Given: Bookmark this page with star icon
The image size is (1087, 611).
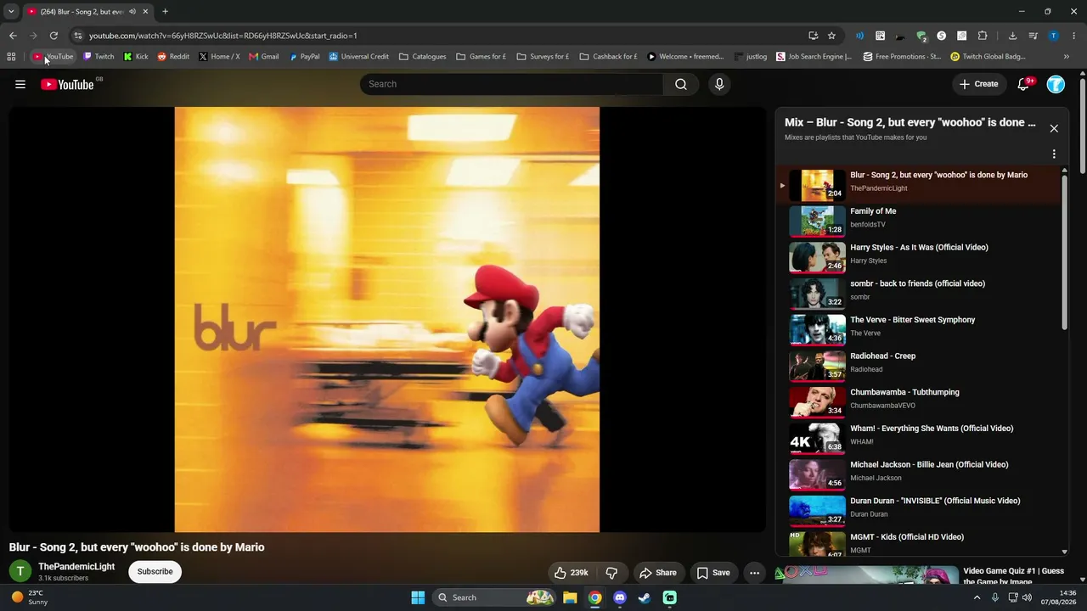Looking at the screenshot, I should pyautogui.click(x=831, y=36).
